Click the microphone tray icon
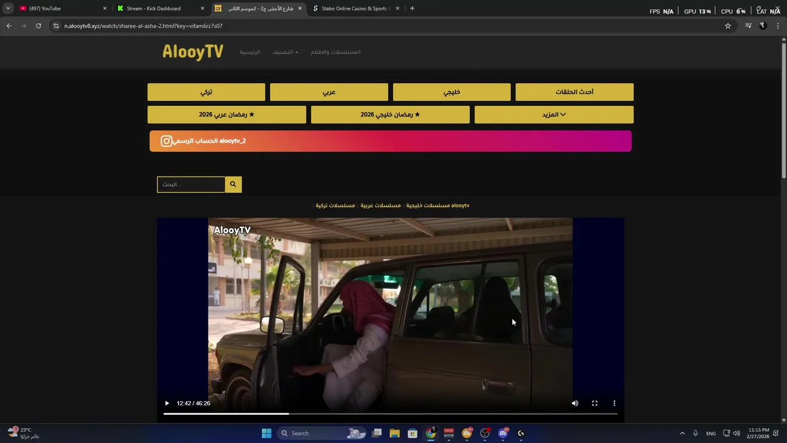 (x=695, y=433)
